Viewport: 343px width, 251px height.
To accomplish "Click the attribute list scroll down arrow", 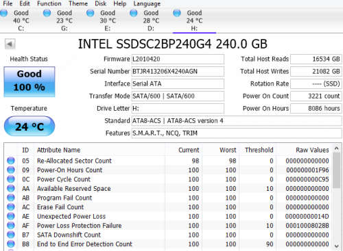I will tap(337, 246).
